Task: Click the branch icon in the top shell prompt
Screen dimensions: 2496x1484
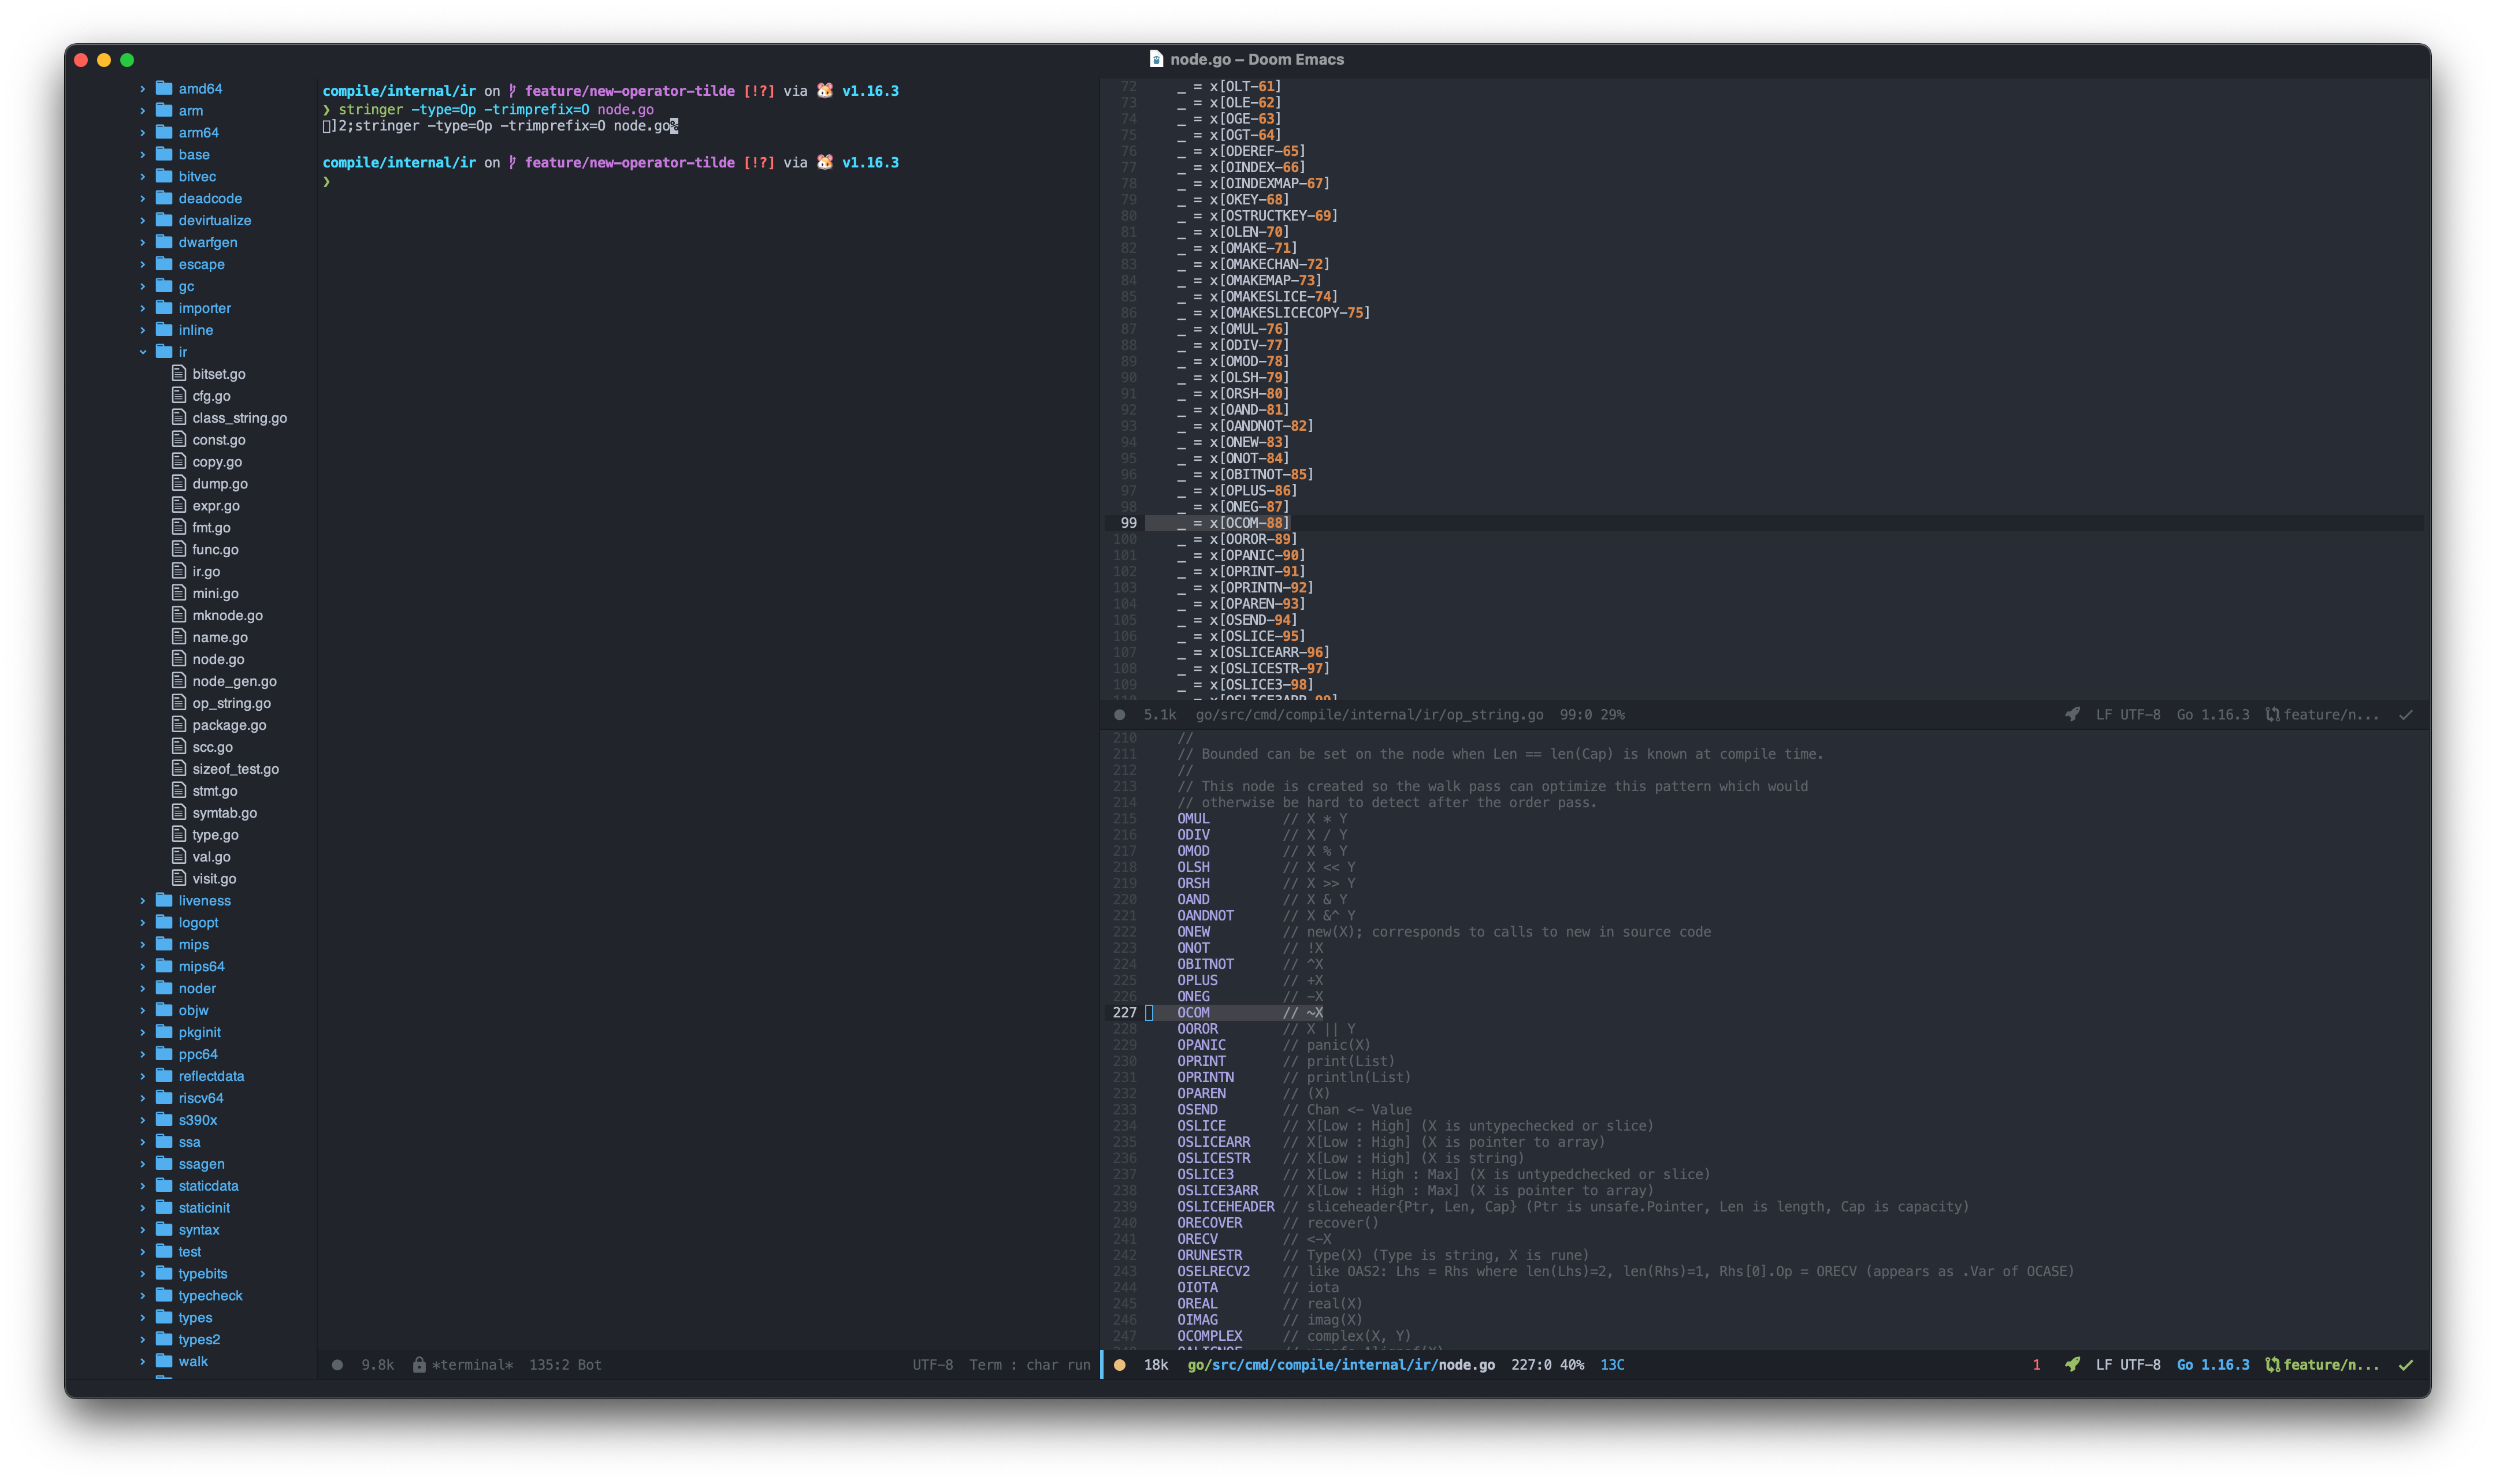Action: [x=513, y=91]
